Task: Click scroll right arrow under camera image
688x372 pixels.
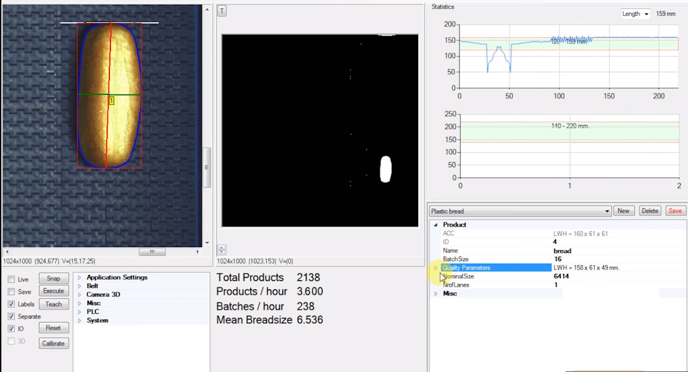Action: (x=198, y=251)
